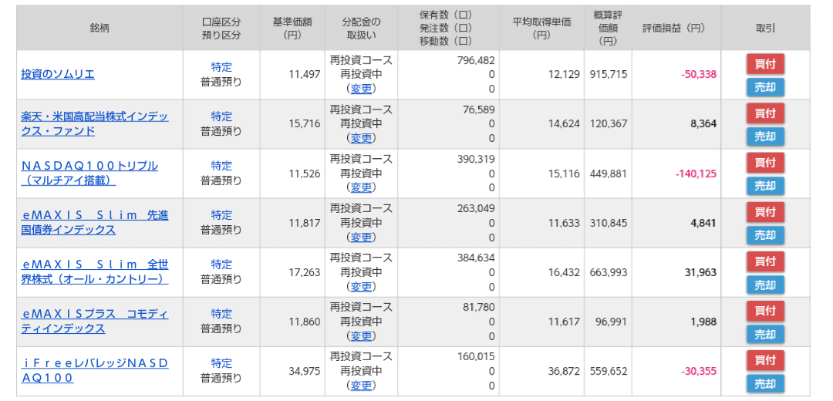833x401 pixels.
Task: Click 買付 for eMAXISプラス コモディティ row
Action: coord(765,312)
